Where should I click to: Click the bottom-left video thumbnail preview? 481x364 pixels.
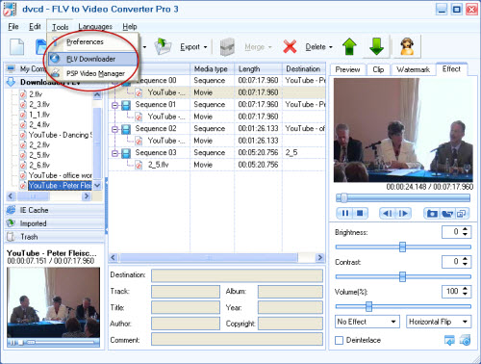(x=53, y=302)
